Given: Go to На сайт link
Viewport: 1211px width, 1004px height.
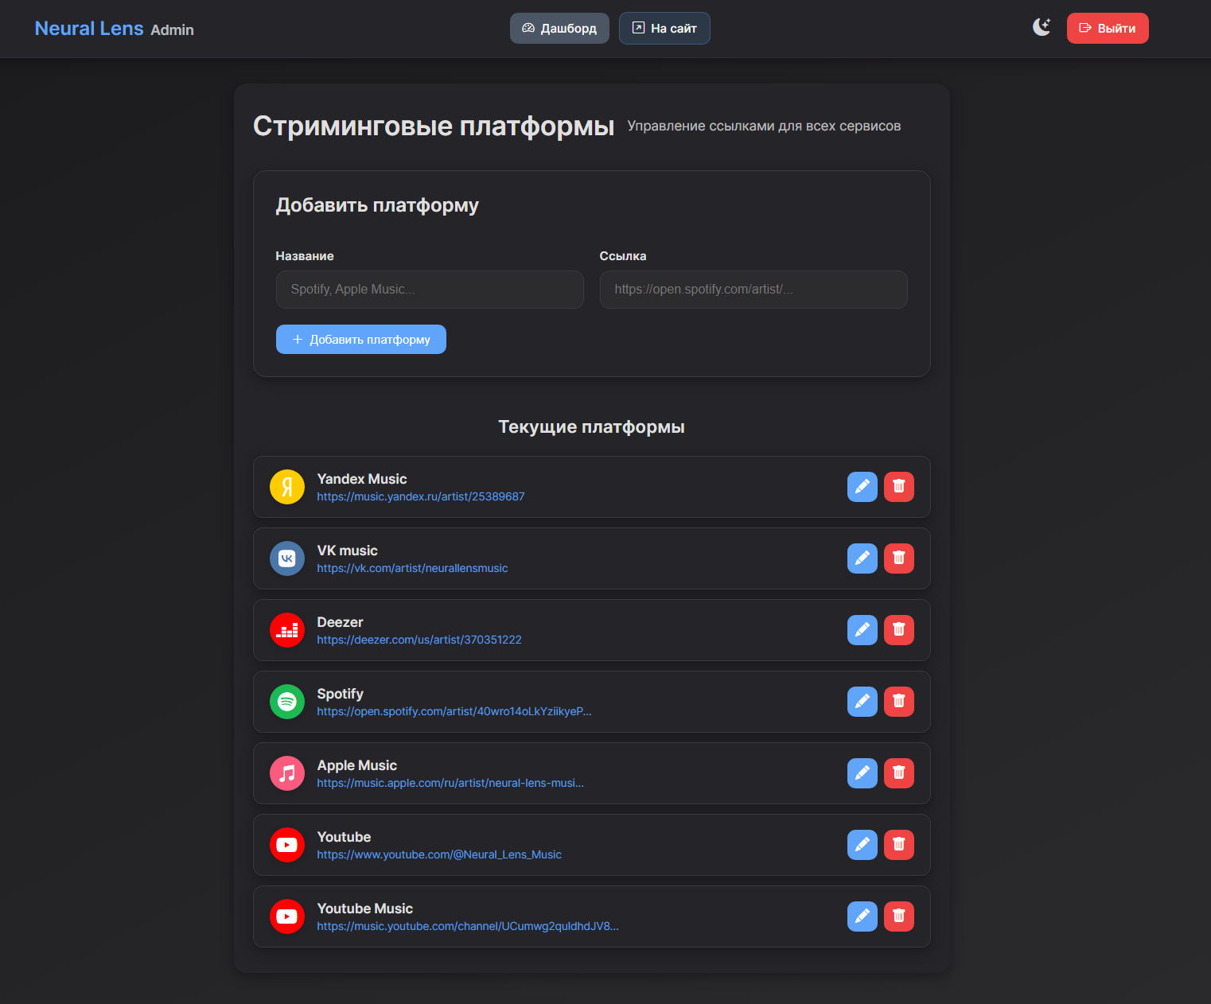Looking at the screenshot, I should (x=664, y=29).
